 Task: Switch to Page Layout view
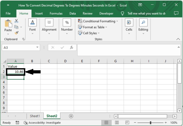[117, 123]
